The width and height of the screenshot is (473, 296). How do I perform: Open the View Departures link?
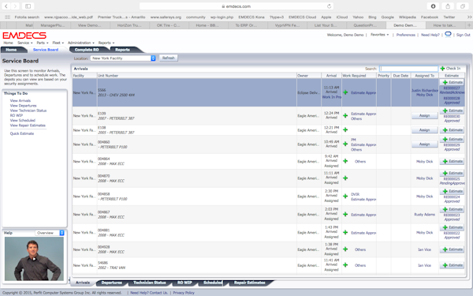23,106
